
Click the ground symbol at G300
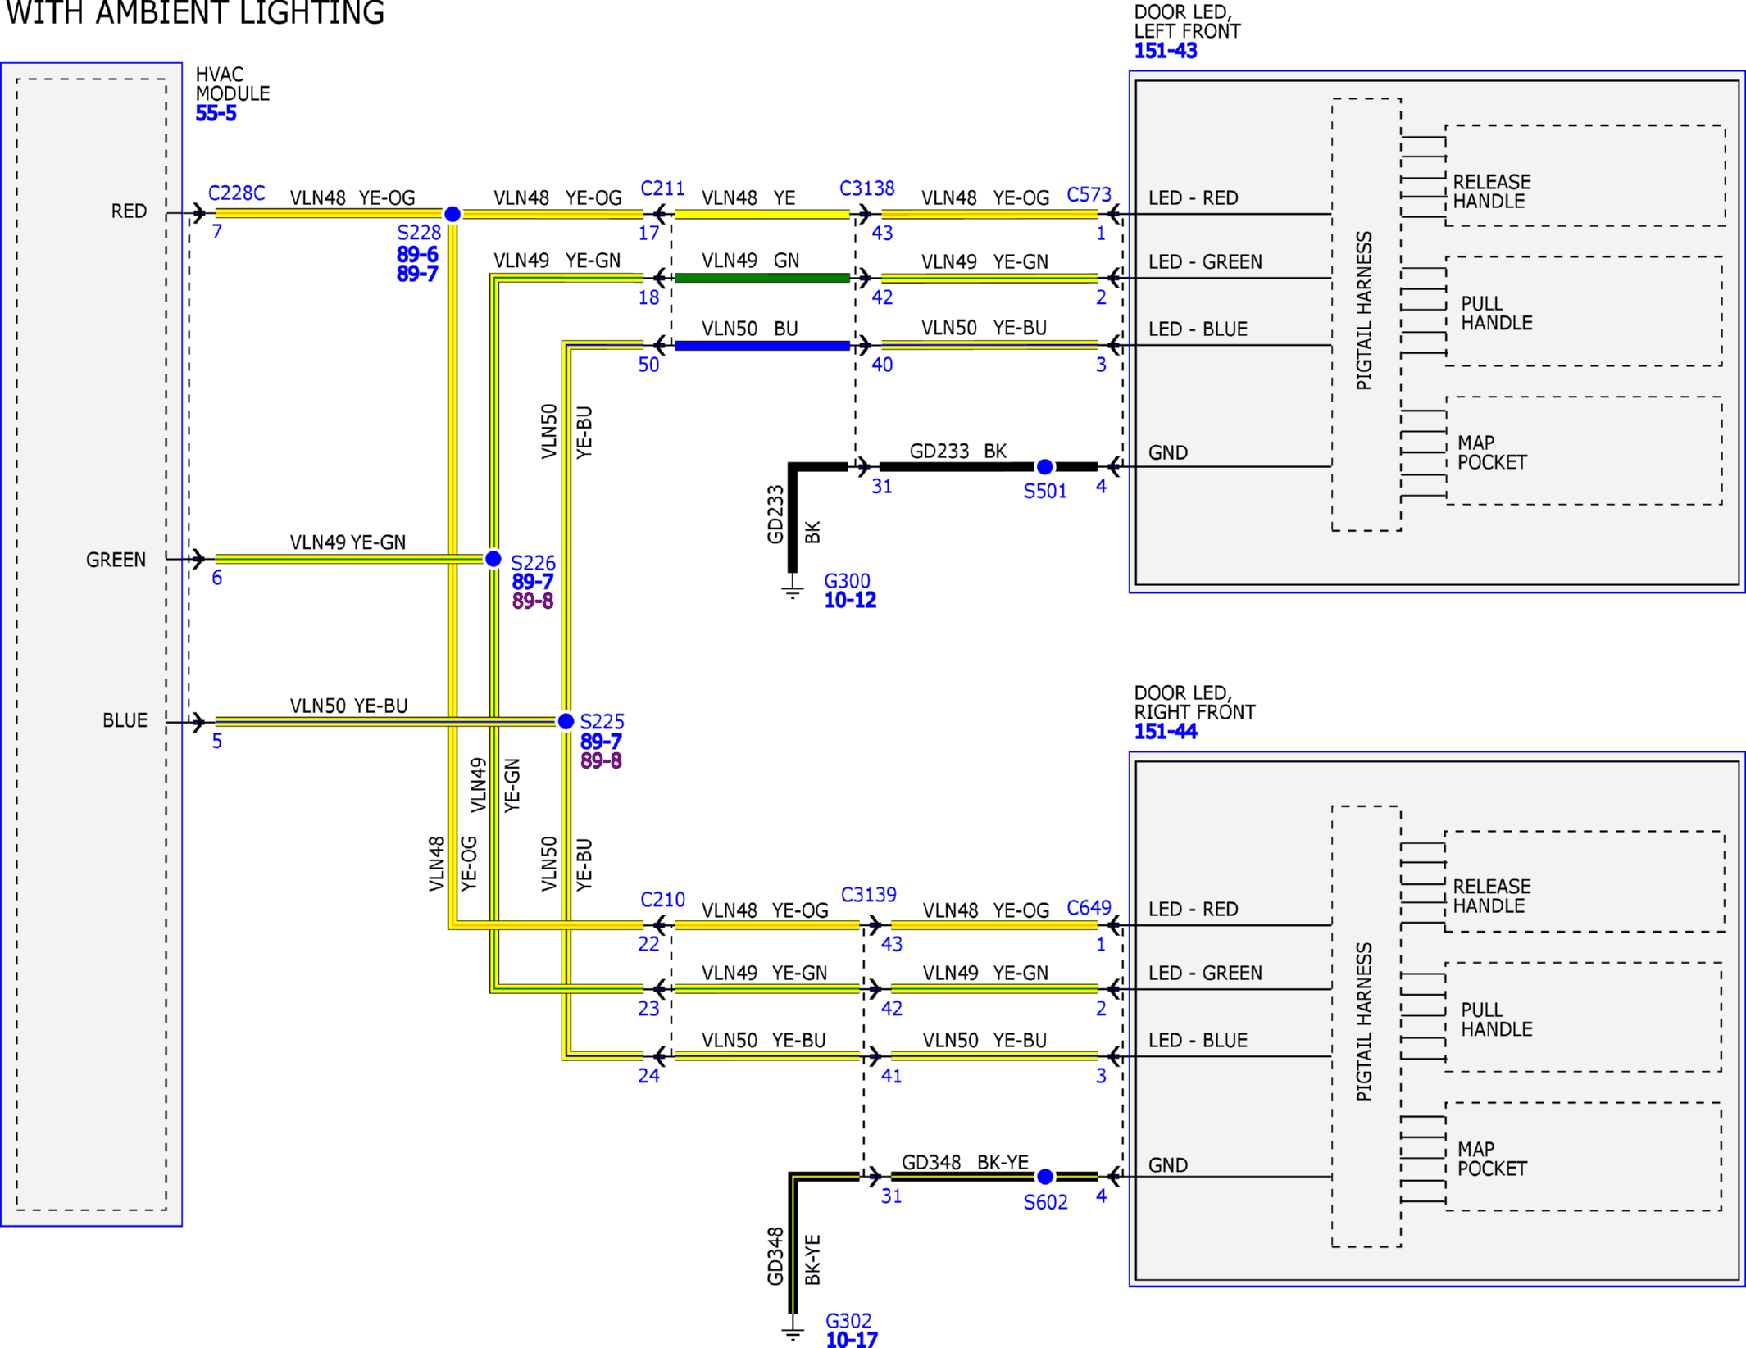(x=793, y=587)
